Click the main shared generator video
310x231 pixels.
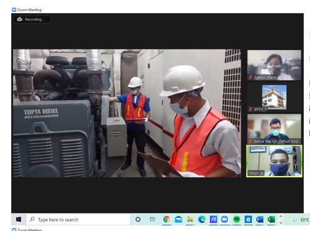point(127,113)
